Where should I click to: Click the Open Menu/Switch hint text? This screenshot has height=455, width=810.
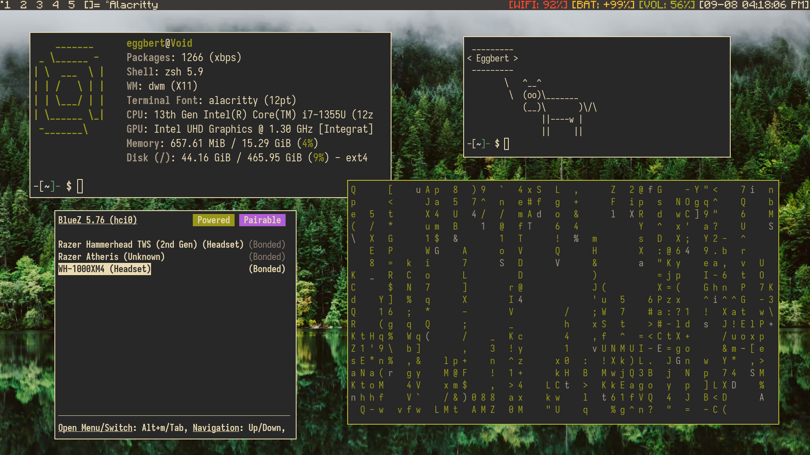(95, 428)
